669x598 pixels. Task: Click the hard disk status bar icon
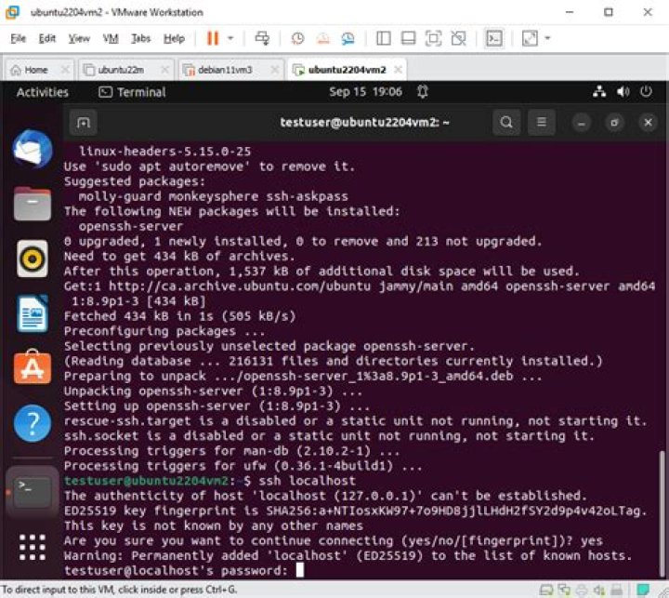(x=545, y=591)
